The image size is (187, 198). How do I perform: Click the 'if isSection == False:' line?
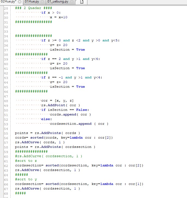[x=65, y=110]
